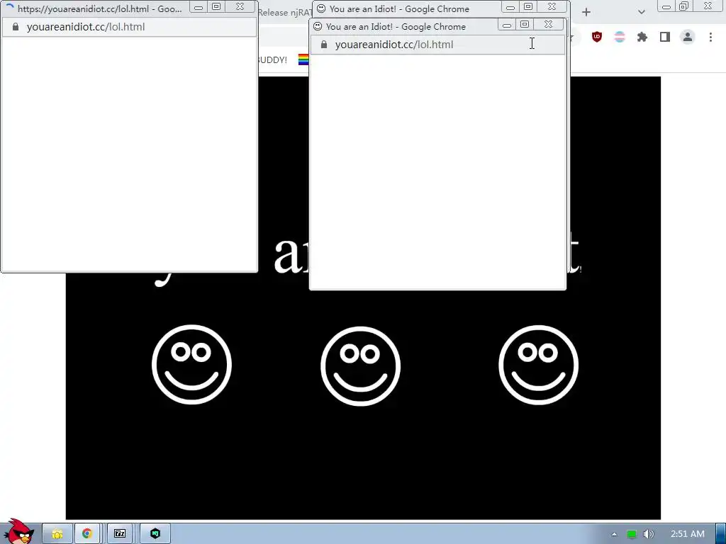
Task: Restore down the main Chrome window
Action: click(x=684, y=6)
